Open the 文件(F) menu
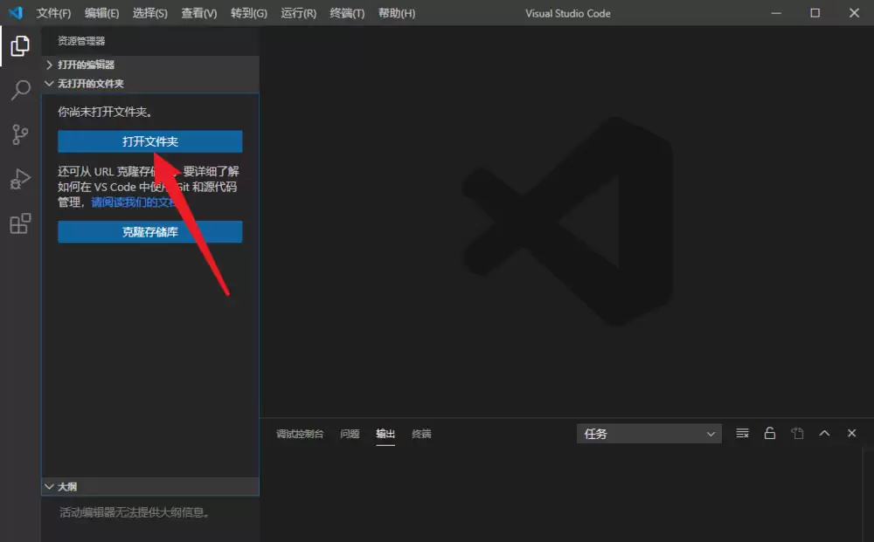 (x=53, y=13)
